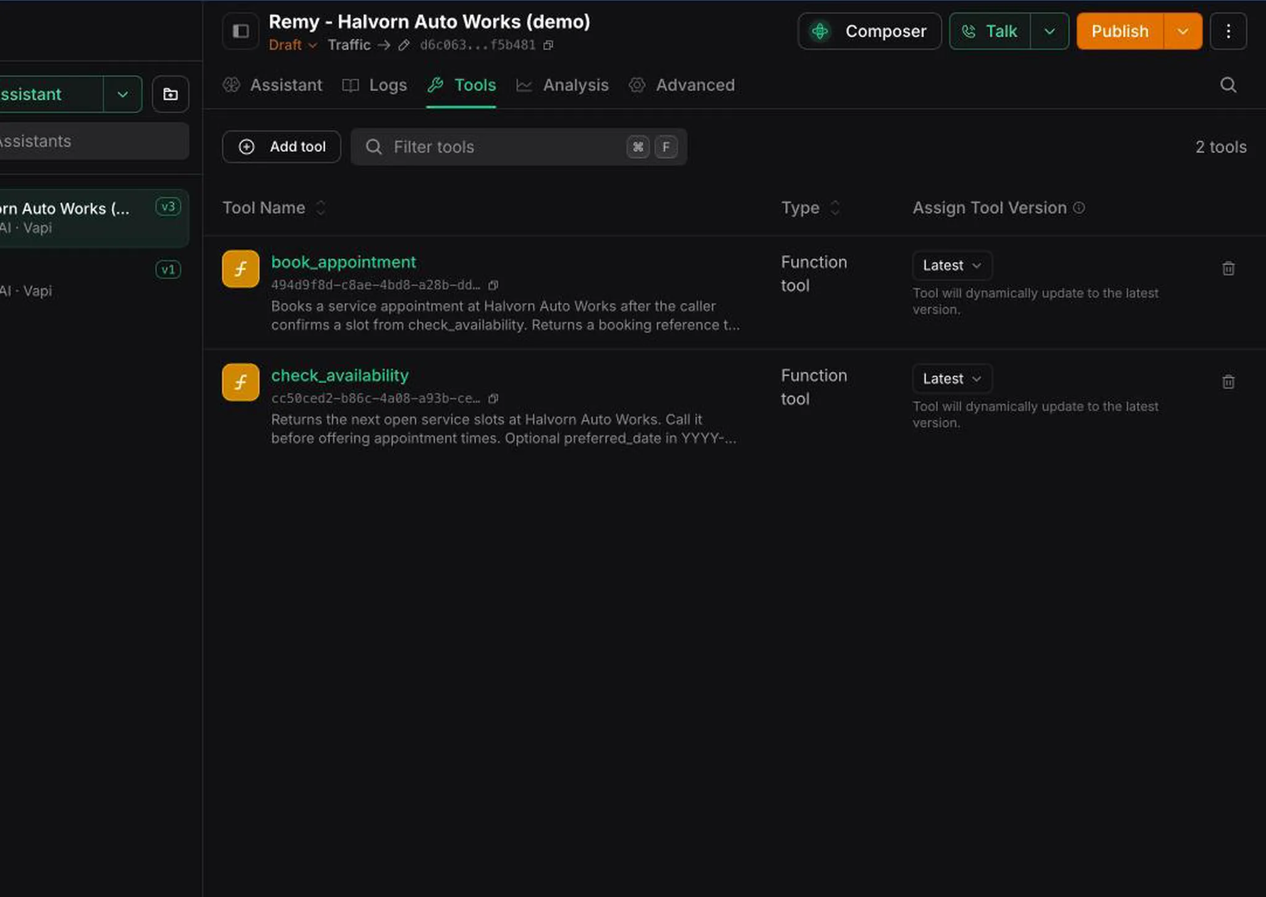Open the new folder icon button
The width and height of the screenshot is (1266, 897).
[x=170, y=94]
